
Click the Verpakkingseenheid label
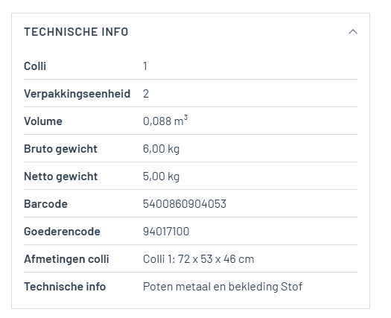click(77, 94)
